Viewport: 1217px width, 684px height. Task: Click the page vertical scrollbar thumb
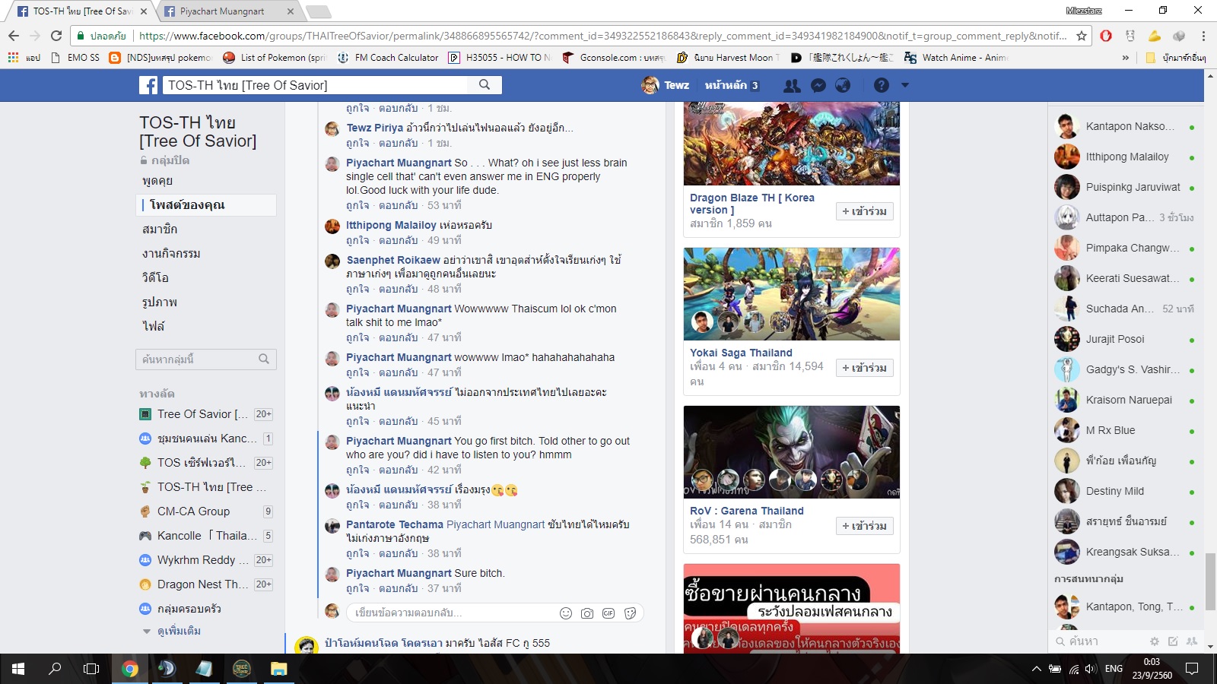[x=1210, y=581]
